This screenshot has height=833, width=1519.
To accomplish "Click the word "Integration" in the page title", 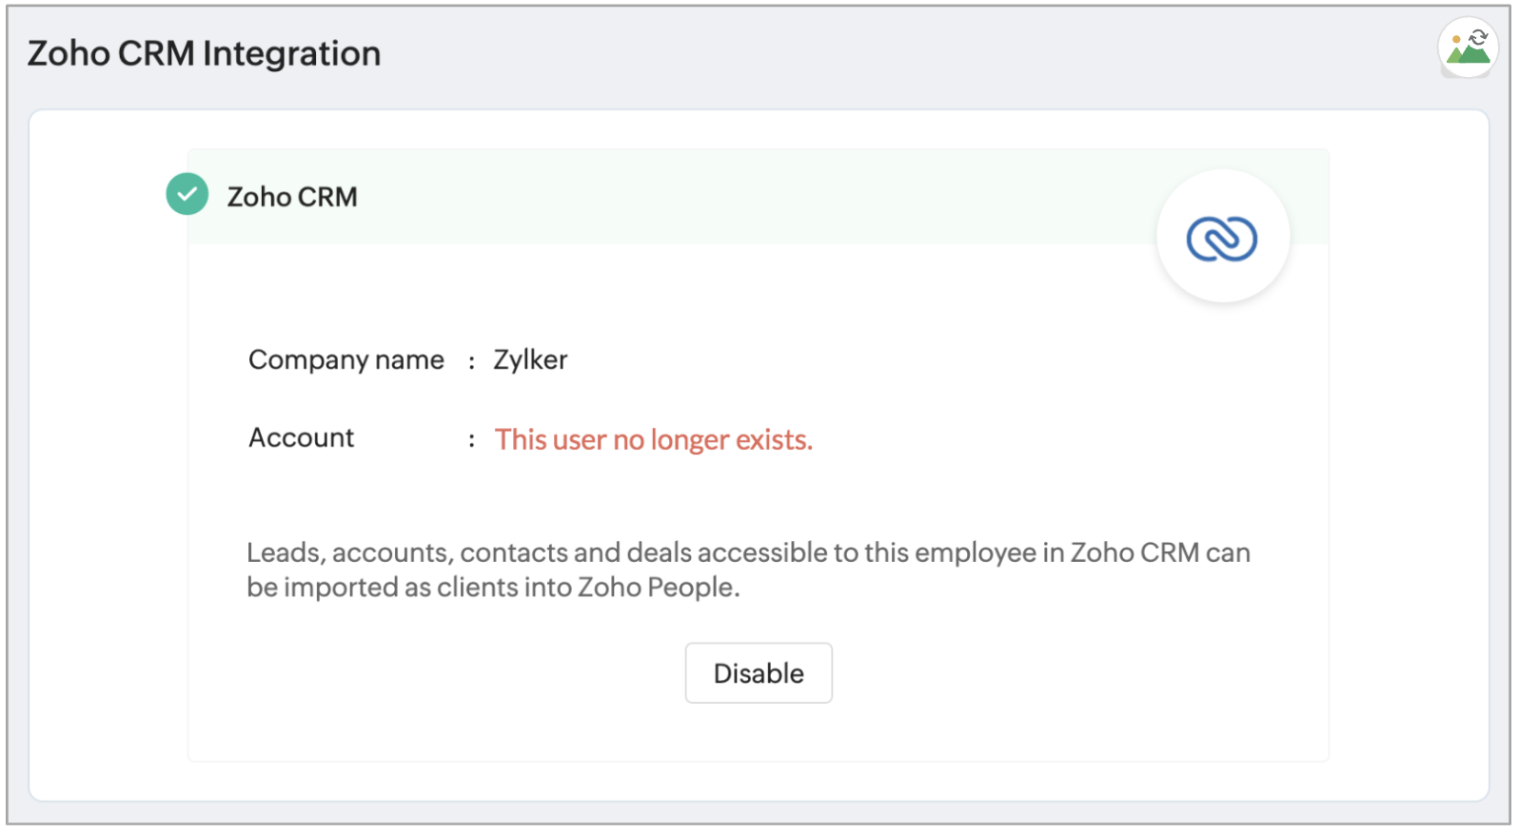I will (x=292, y=54).
